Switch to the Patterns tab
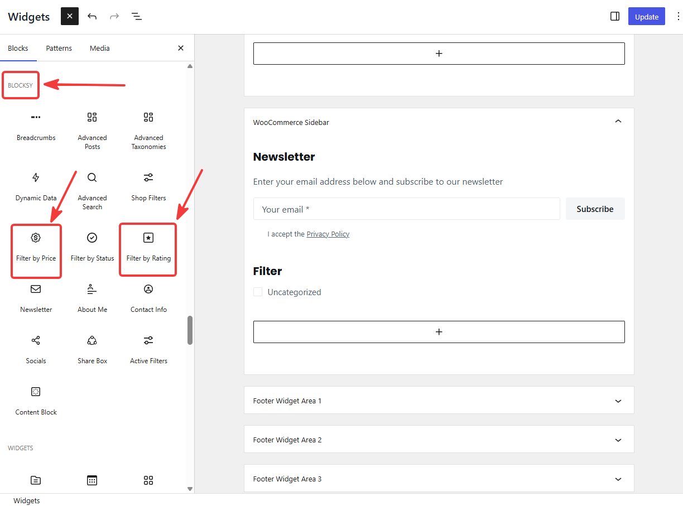 click(x=59, y=48)
